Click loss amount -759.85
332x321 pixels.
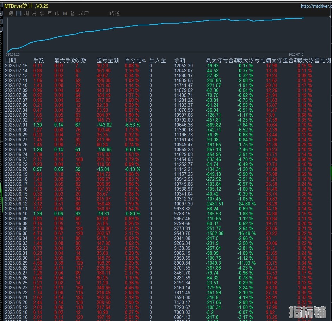pos(104,150)
